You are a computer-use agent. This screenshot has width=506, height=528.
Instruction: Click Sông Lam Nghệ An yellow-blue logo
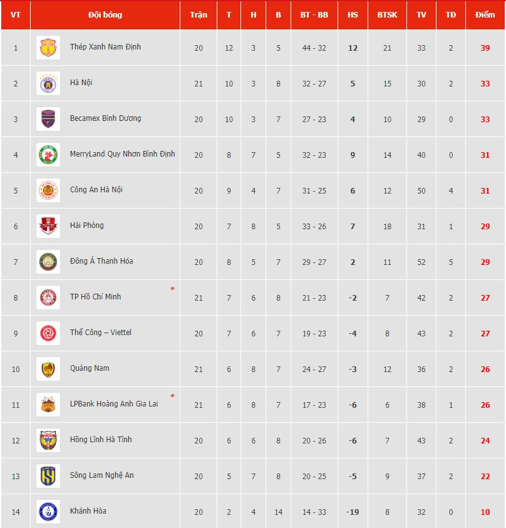pyautogui.click(x=48, y=476)
